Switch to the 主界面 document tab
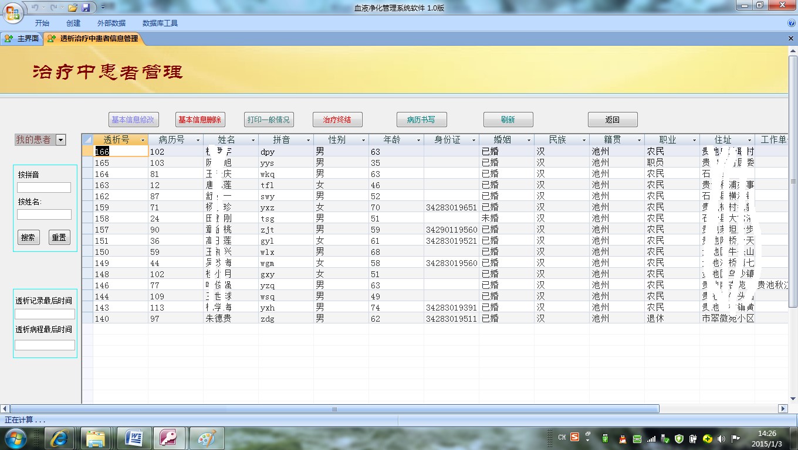Screen dimensions: 798x450 coord(22,39)
